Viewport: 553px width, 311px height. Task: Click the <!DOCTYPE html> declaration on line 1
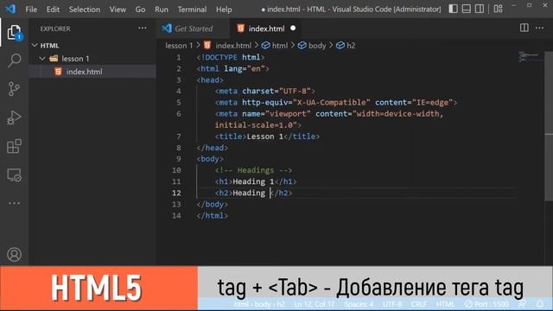pos(231,57)
